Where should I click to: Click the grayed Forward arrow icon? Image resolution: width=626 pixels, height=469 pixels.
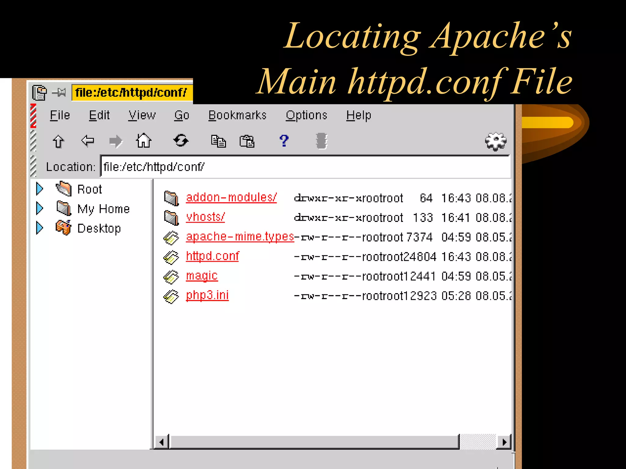click(116, 141)
